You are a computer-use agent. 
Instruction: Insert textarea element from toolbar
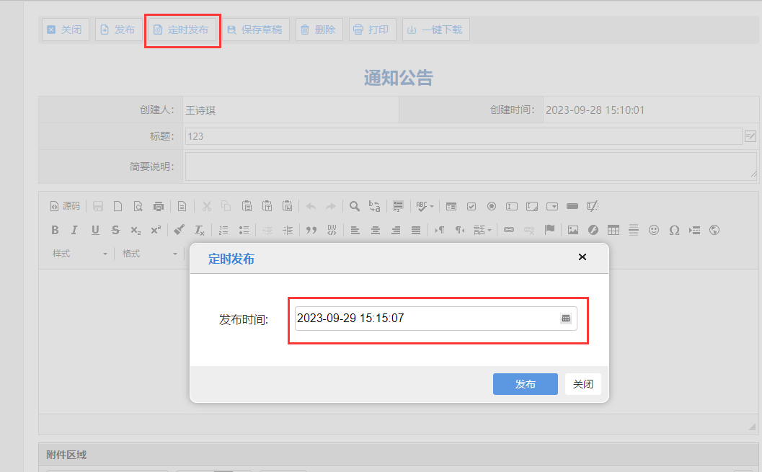[532, 206]
